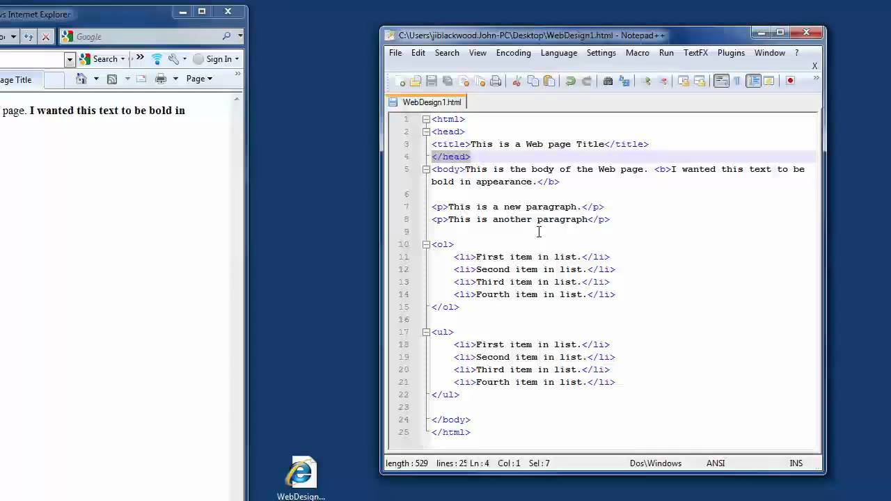The width and height of the screenshot is (891, 501).
Task: Click the Home icon in IE command bar
Action: point(81,79)
